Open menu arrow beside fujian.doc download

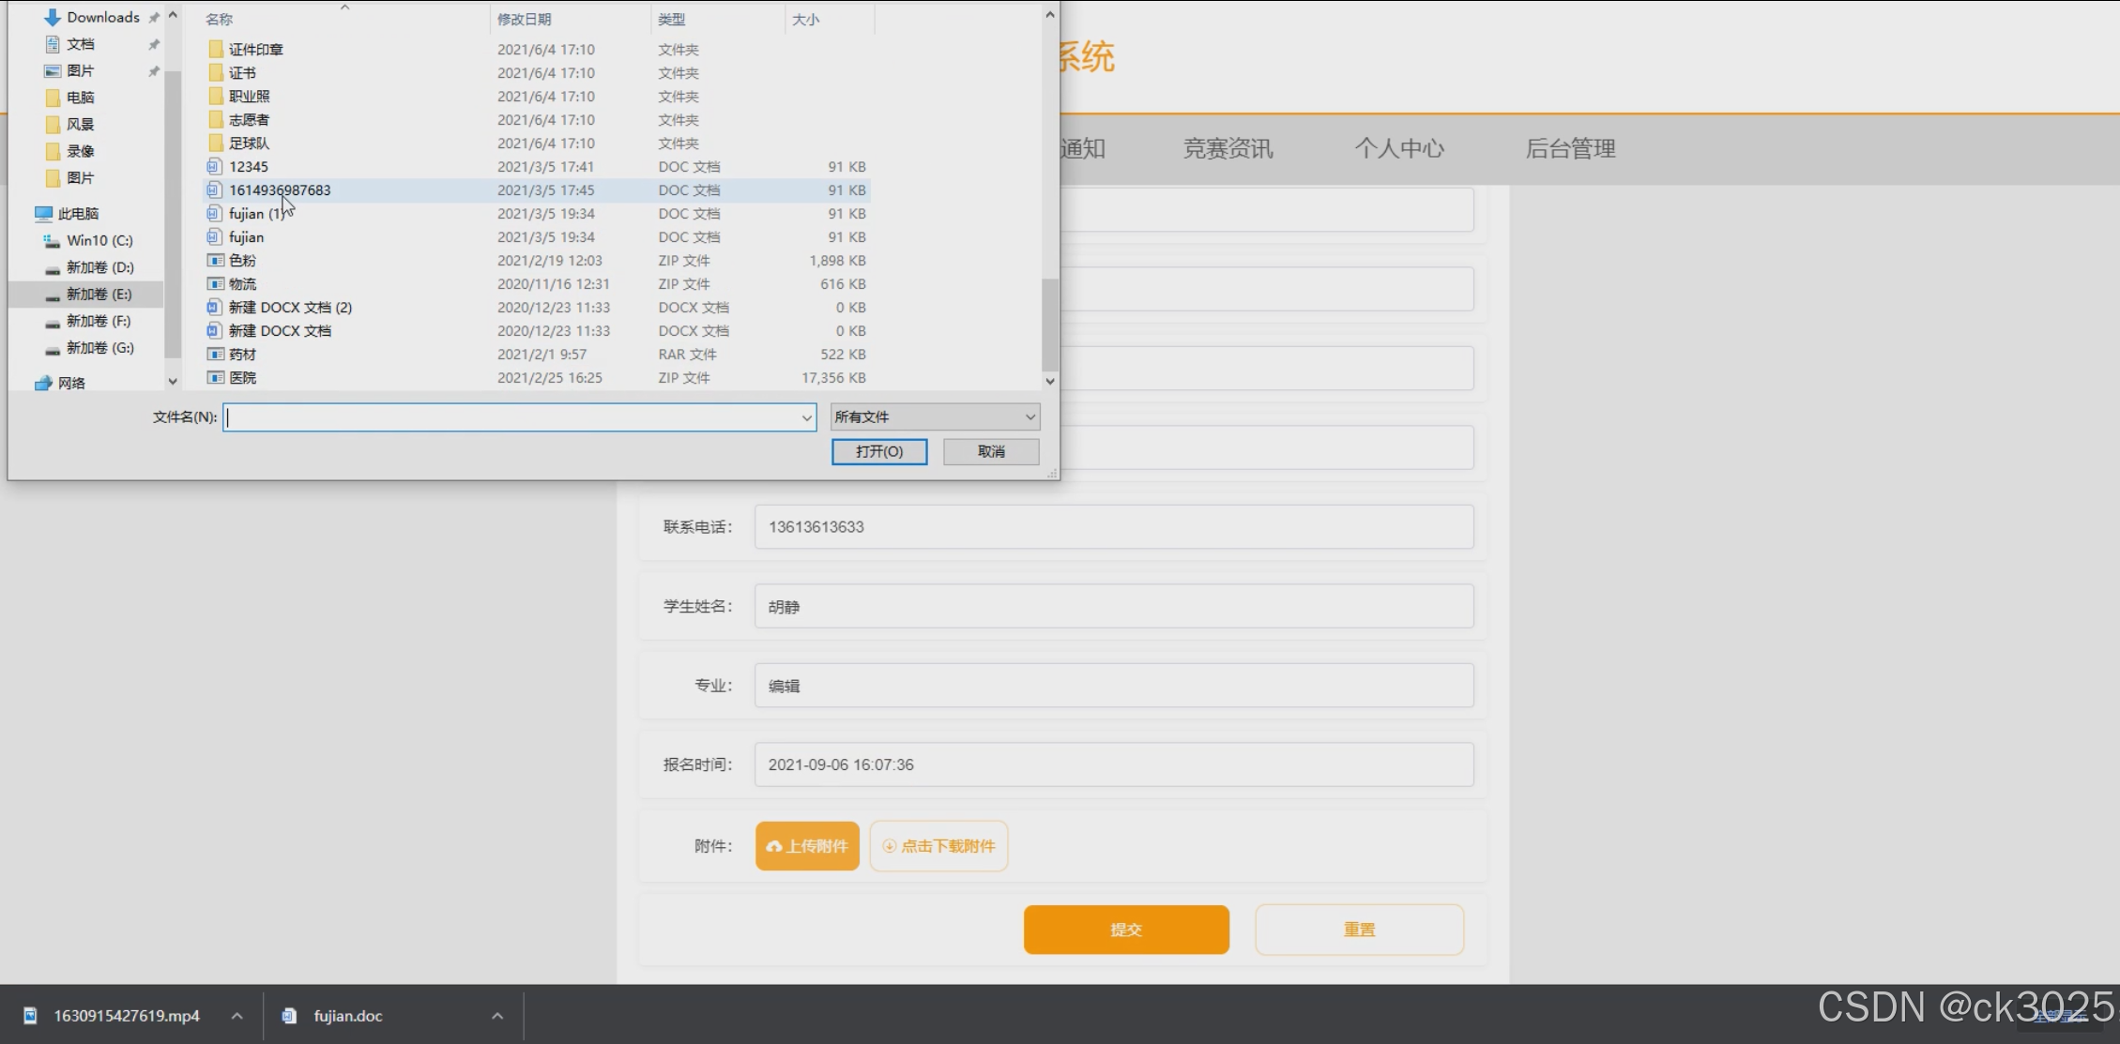497,1016
